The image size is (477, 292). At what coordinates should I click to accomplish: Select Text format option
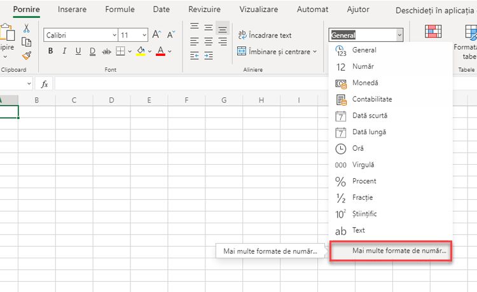point(391,230)
